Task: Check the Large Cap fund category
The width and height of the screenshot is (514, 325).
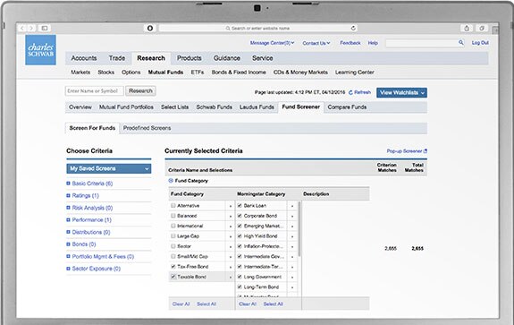Action: coord(173,236)
